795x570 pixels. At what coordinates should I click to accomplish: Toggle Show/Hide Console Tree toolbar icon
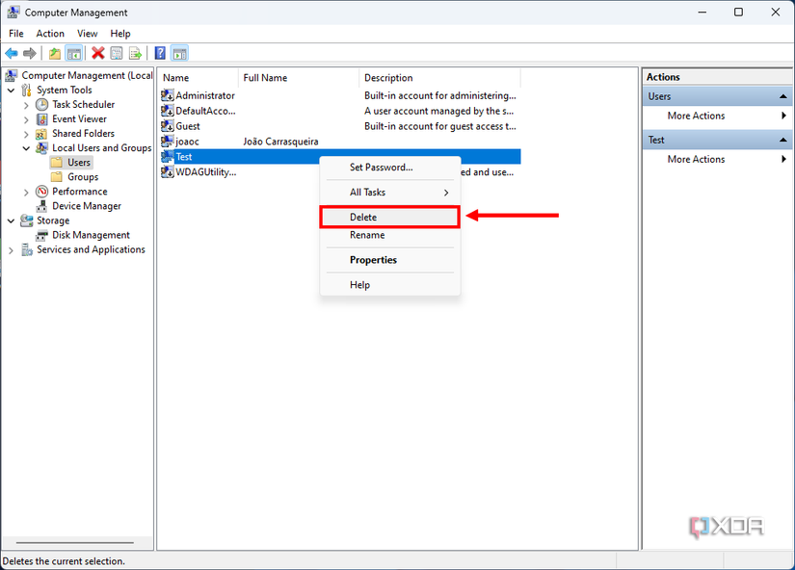coord(74,53)
